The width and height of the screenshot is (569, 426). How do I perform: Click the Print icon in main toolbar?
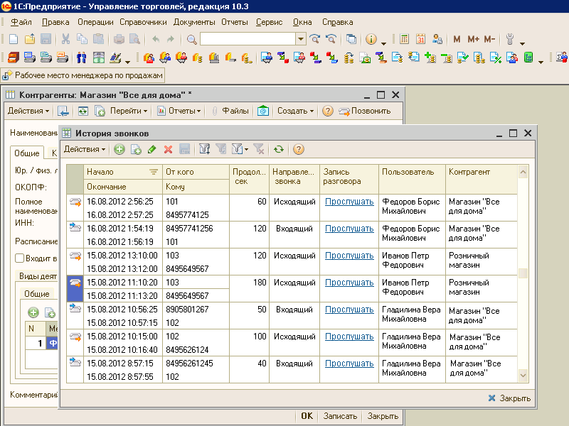pyautogui.click(x=119, y=39)
